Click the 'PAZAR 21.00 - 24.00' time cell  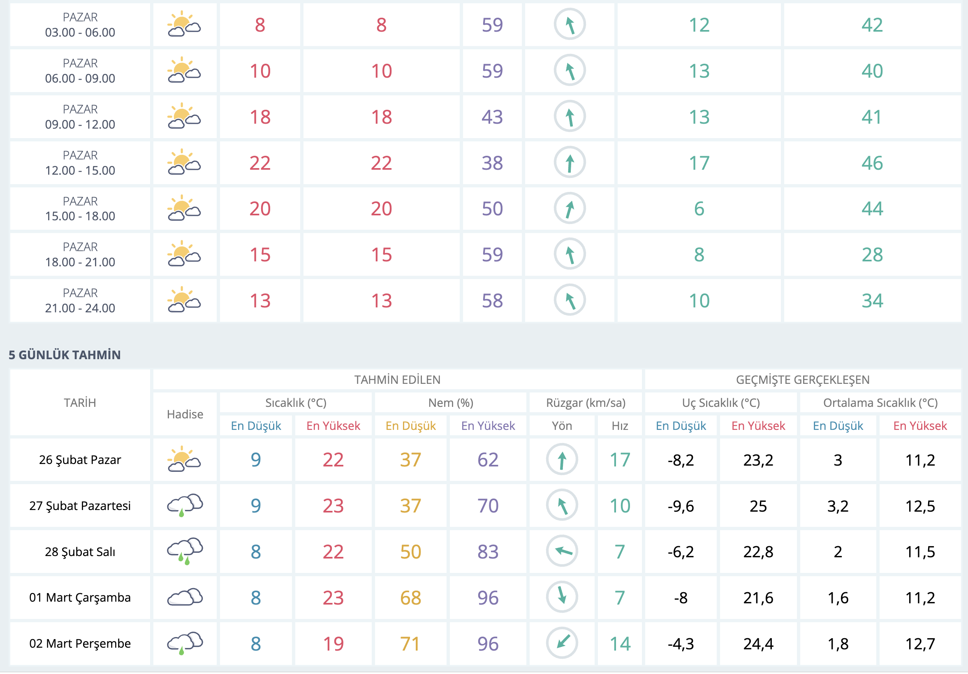[x=80, y=300]
